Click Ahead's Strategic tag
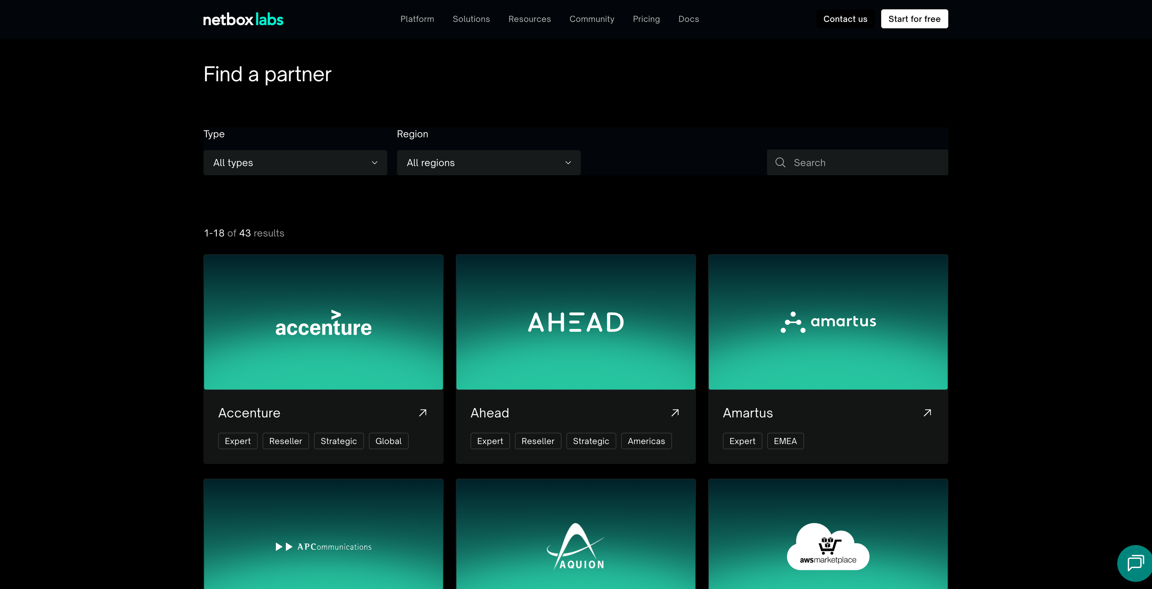The height and width of the screenshot is (589, 1152). point(591,441)
